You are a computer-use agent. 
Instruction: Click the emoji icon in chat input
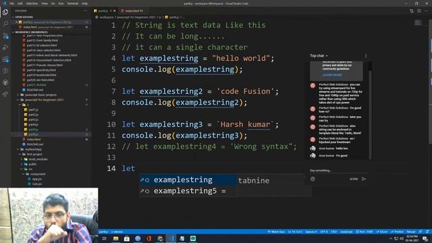(x=313, y=179)
